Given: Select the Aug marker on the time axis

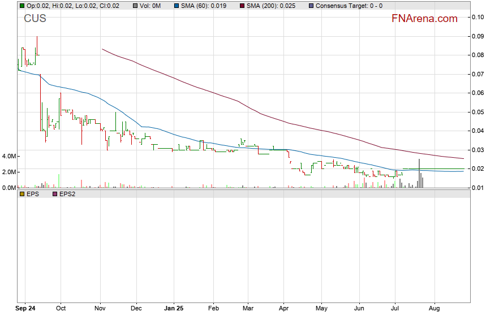Looking at the screenshot, I should click(x=434, y=309).
